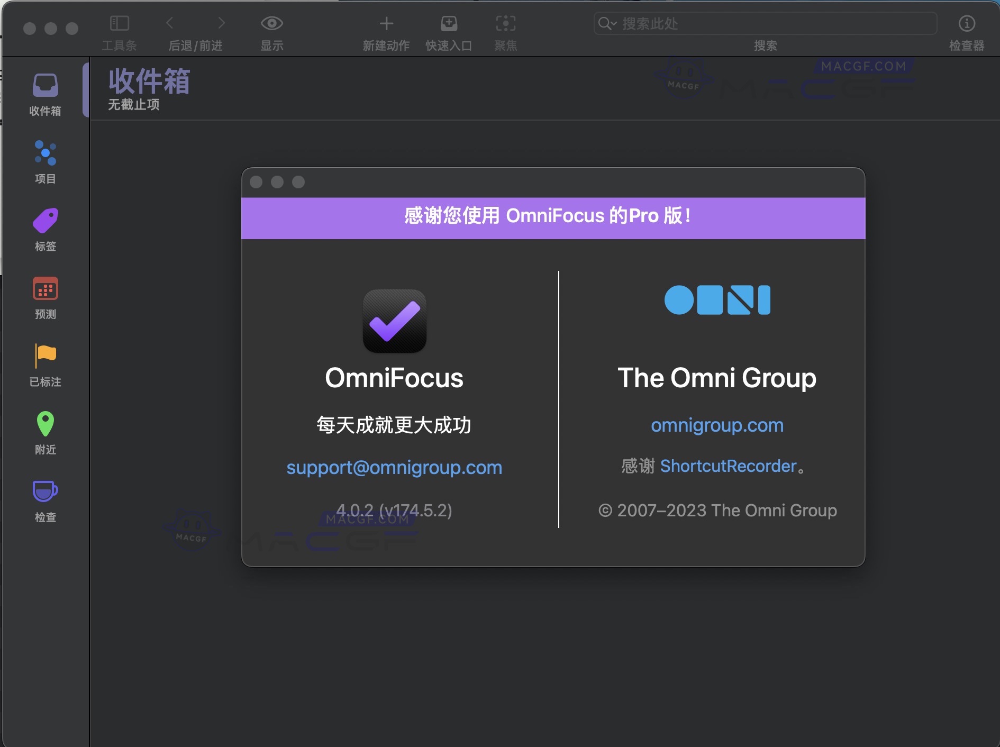The width and height of the screenshot is (1000, 747).
Task: Click the 新建动作 plus icon
Action: [x=387, y=23]
